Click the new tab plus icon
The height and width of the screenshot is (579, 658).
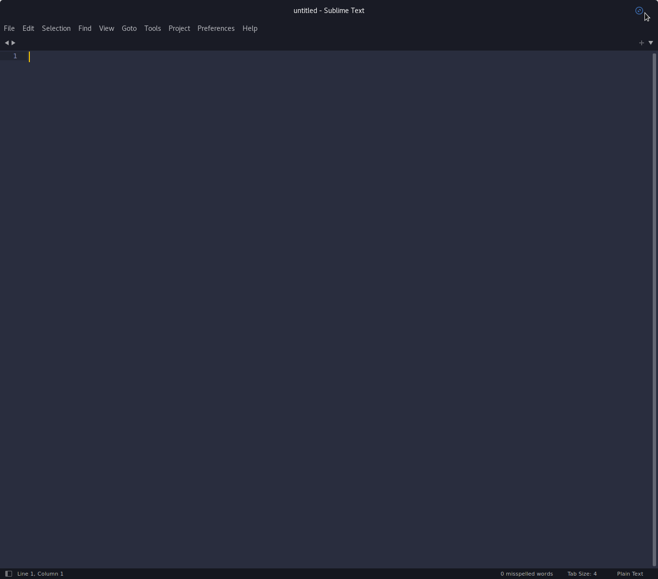(x=641, y=43)
